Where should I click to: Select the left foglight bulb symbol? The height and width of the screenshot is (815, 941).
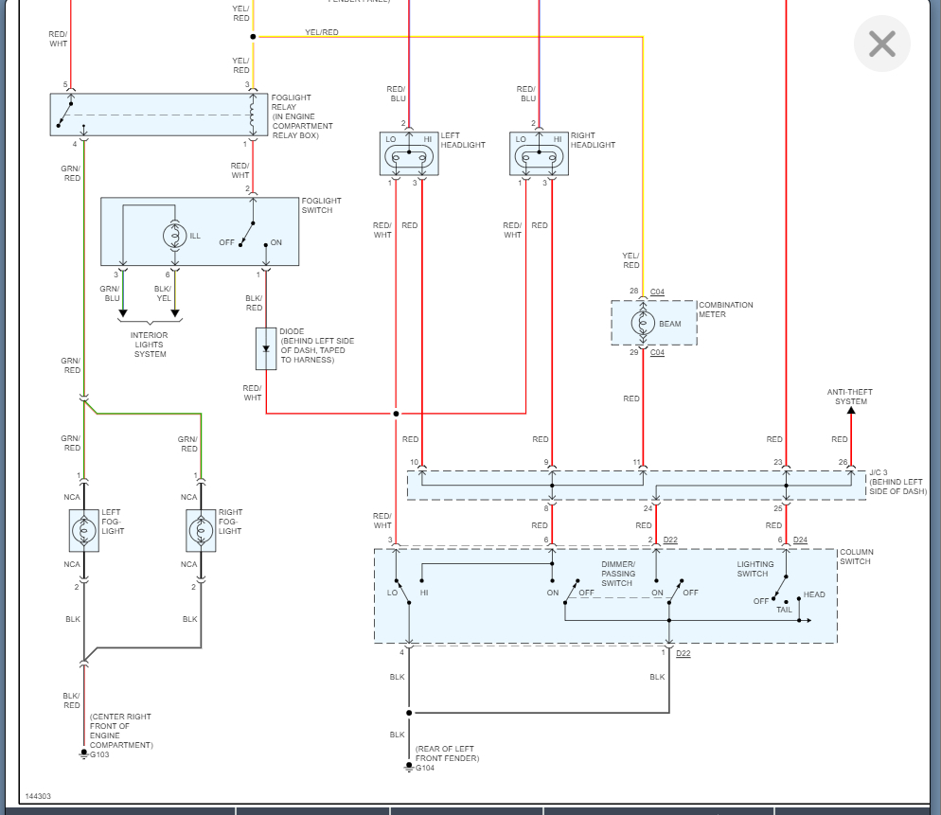coord(84,530)
